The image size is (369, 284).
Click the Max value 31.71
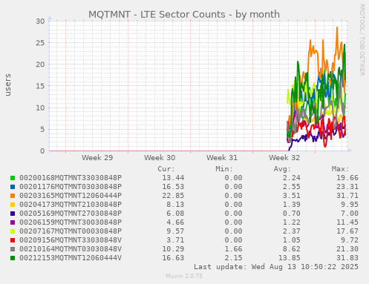[x=347, y=196]
